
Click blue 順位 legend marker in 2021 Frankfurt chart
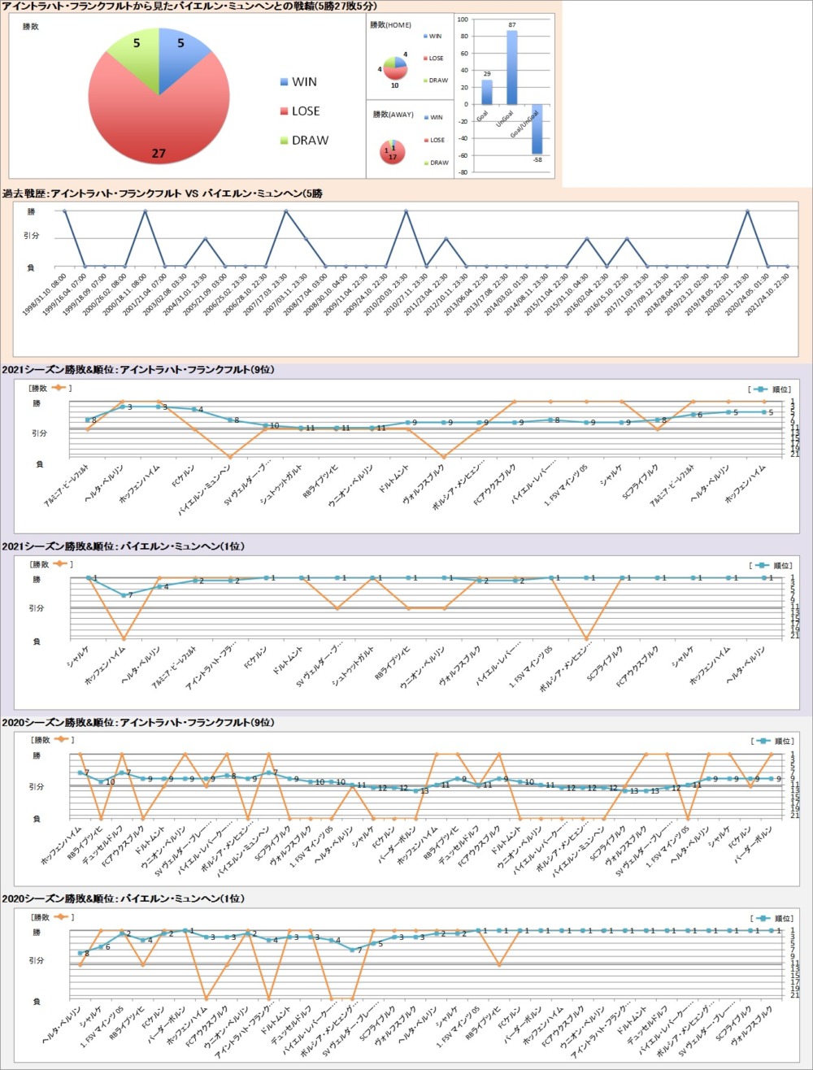[759, 389]
